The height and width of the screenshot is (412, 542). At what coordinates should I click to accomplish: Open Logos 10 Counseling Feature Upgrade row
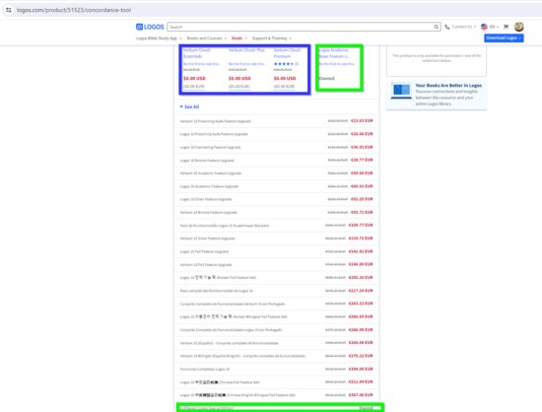tap(277, 147)
